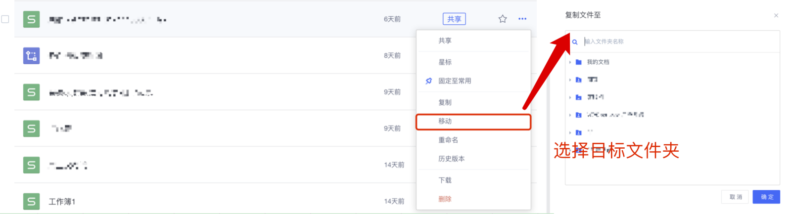The image size is (791, 214).
Task: Click the pin icon beside 固定至常用
Action: click(x=428, y=81)
